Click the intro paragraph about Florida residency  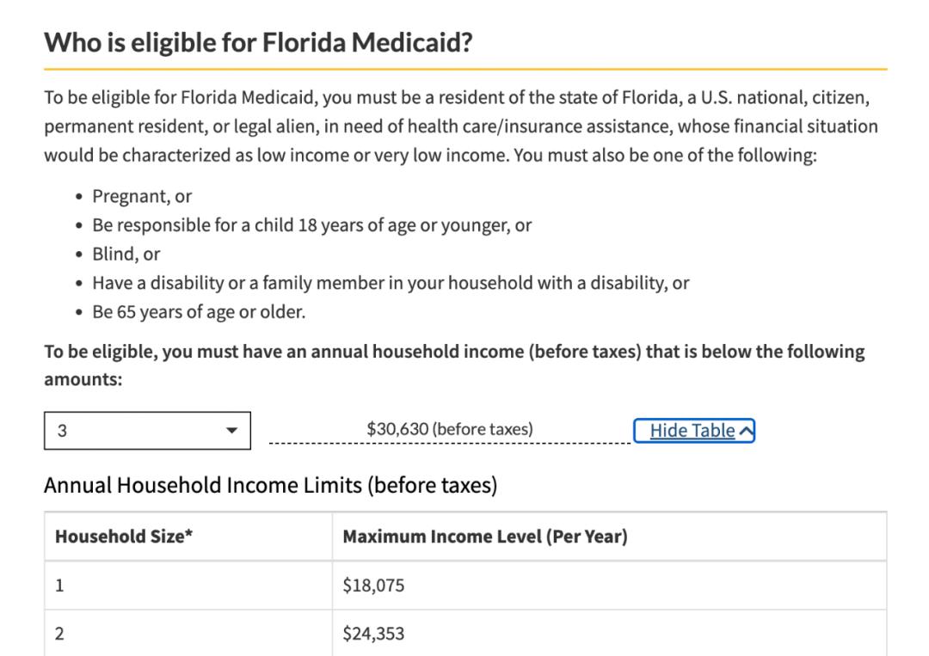(x=461, y=126)
